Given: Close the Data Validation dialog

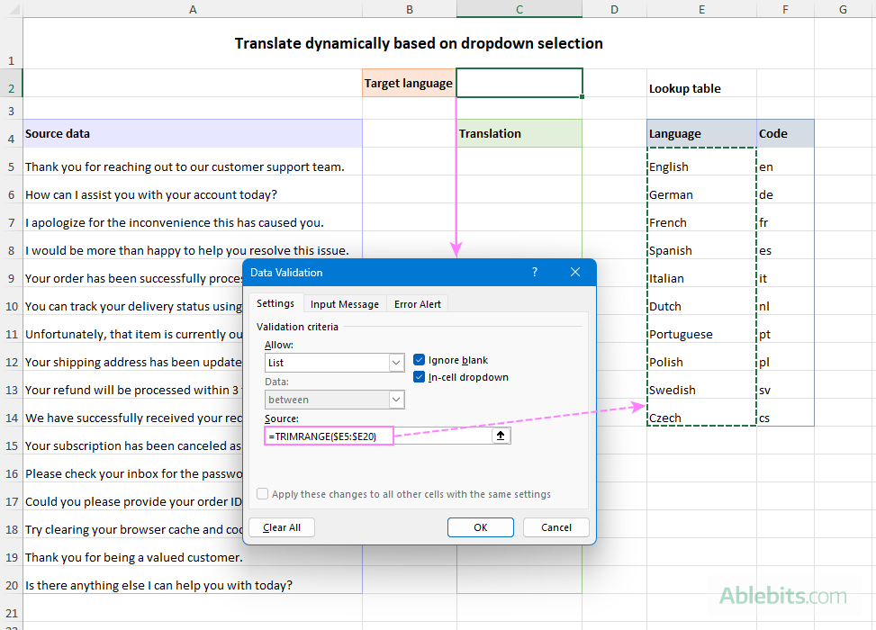Looking at the screenshot, I should click(575, 272).
